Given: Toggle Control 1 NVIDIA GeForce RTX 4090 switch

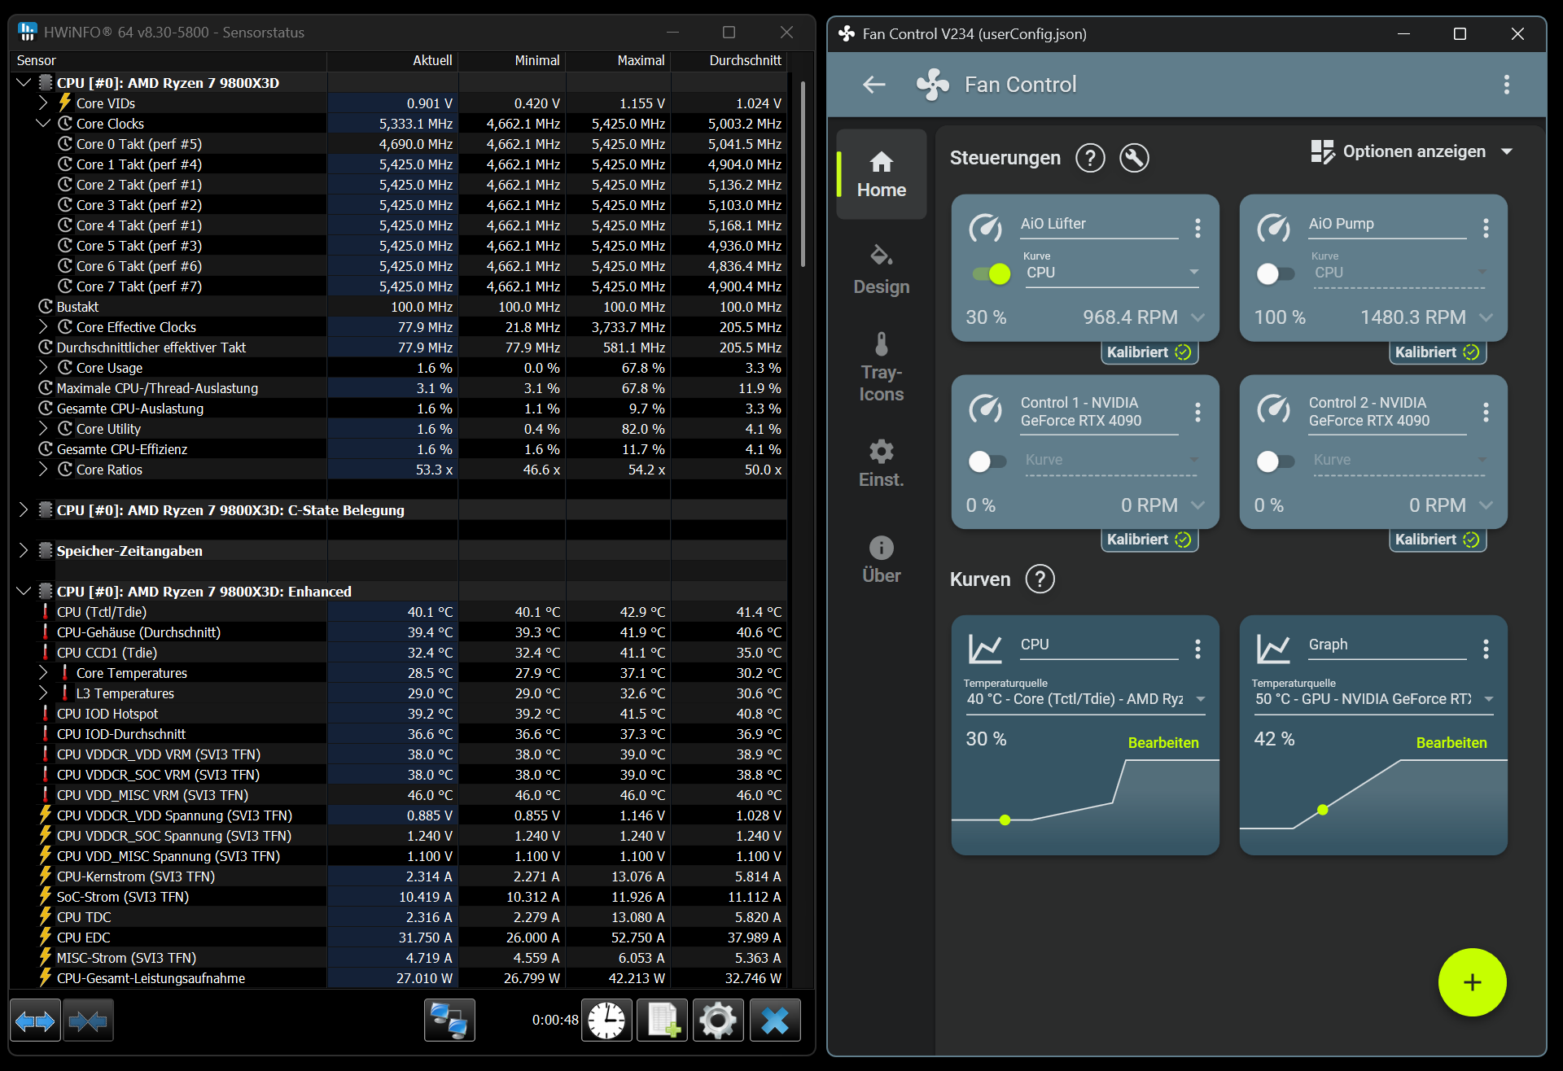Looking at the screenshot, I should [x=987, y=461].
